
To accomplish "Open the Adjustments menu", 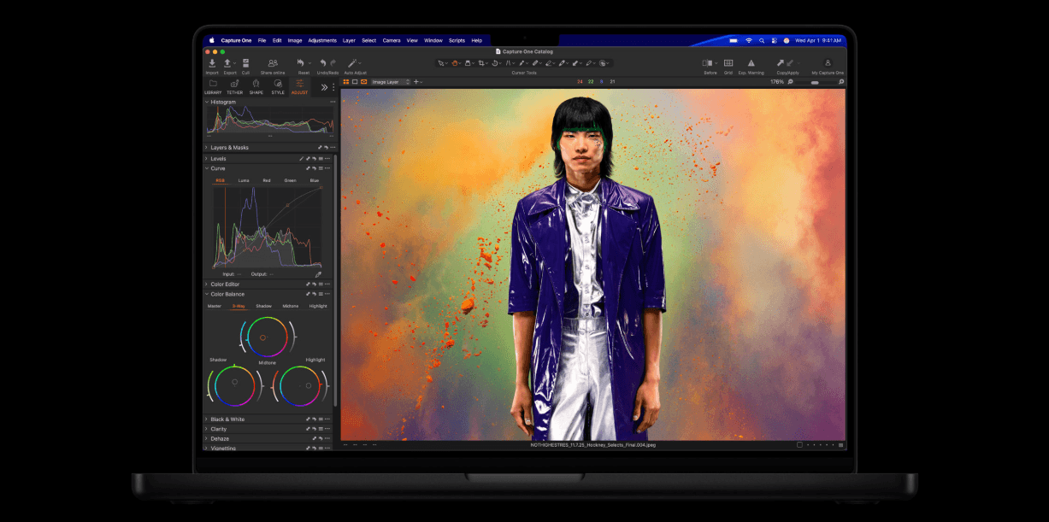I will [x=321, y=40].
